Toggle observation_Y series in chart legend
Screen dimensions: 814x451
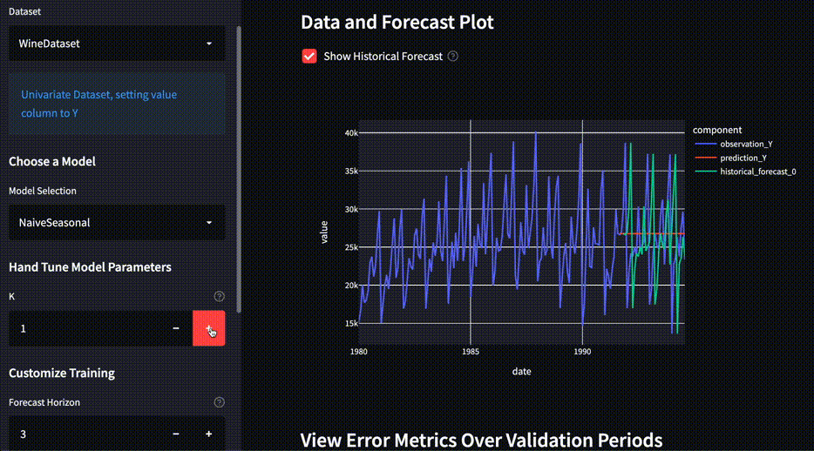click(745, 144)
